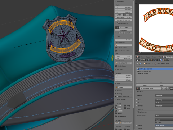The height and width of the screenshot is (130, 173).
Task: Open the Texture properties tab
Action: click(x=163, y=60)
